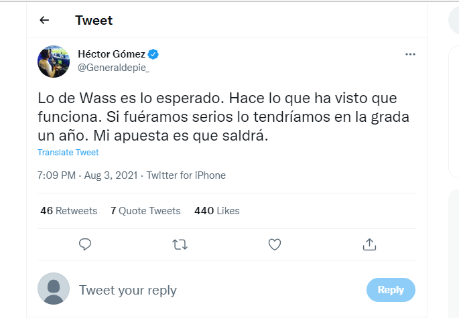View the 46 Retweets list
This screenshot has width=459, height=318.
point(68,210)
